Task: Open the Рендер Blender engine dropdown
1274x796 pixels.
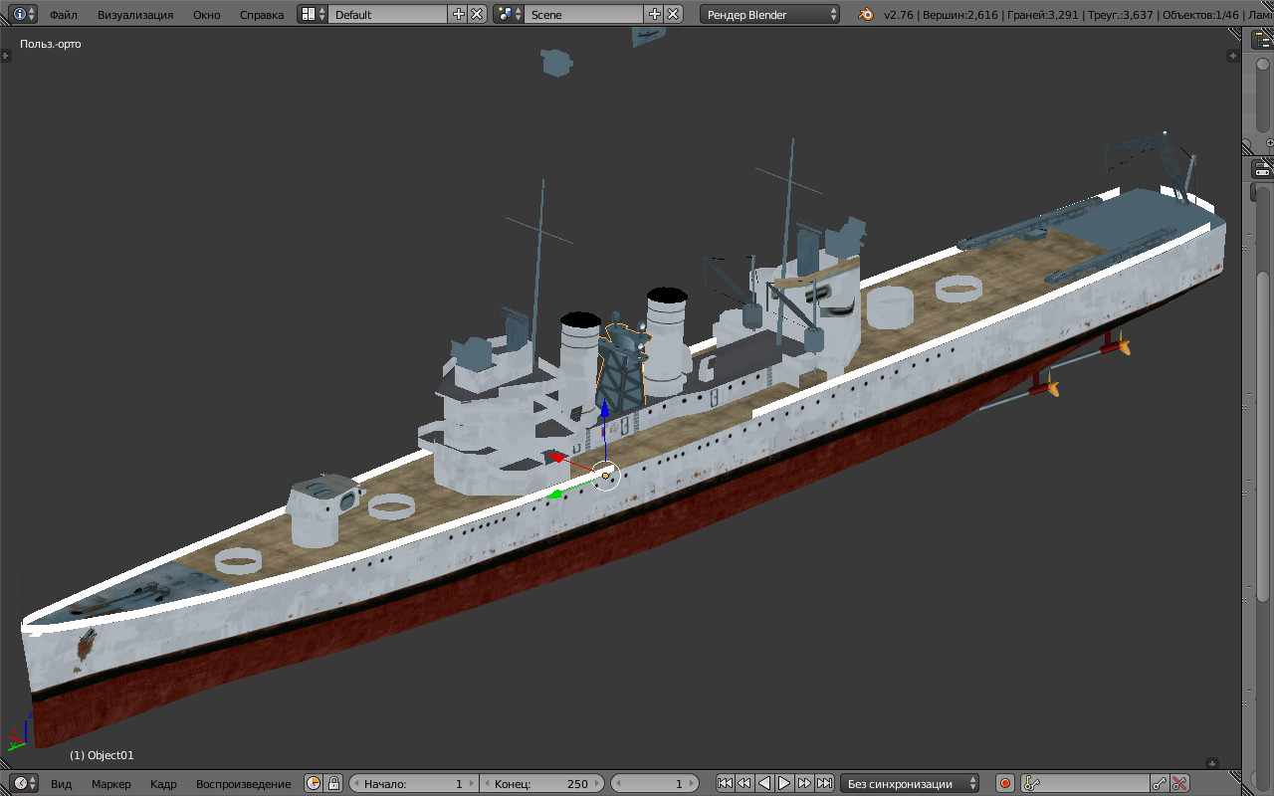Action: (x=770, y=14)
